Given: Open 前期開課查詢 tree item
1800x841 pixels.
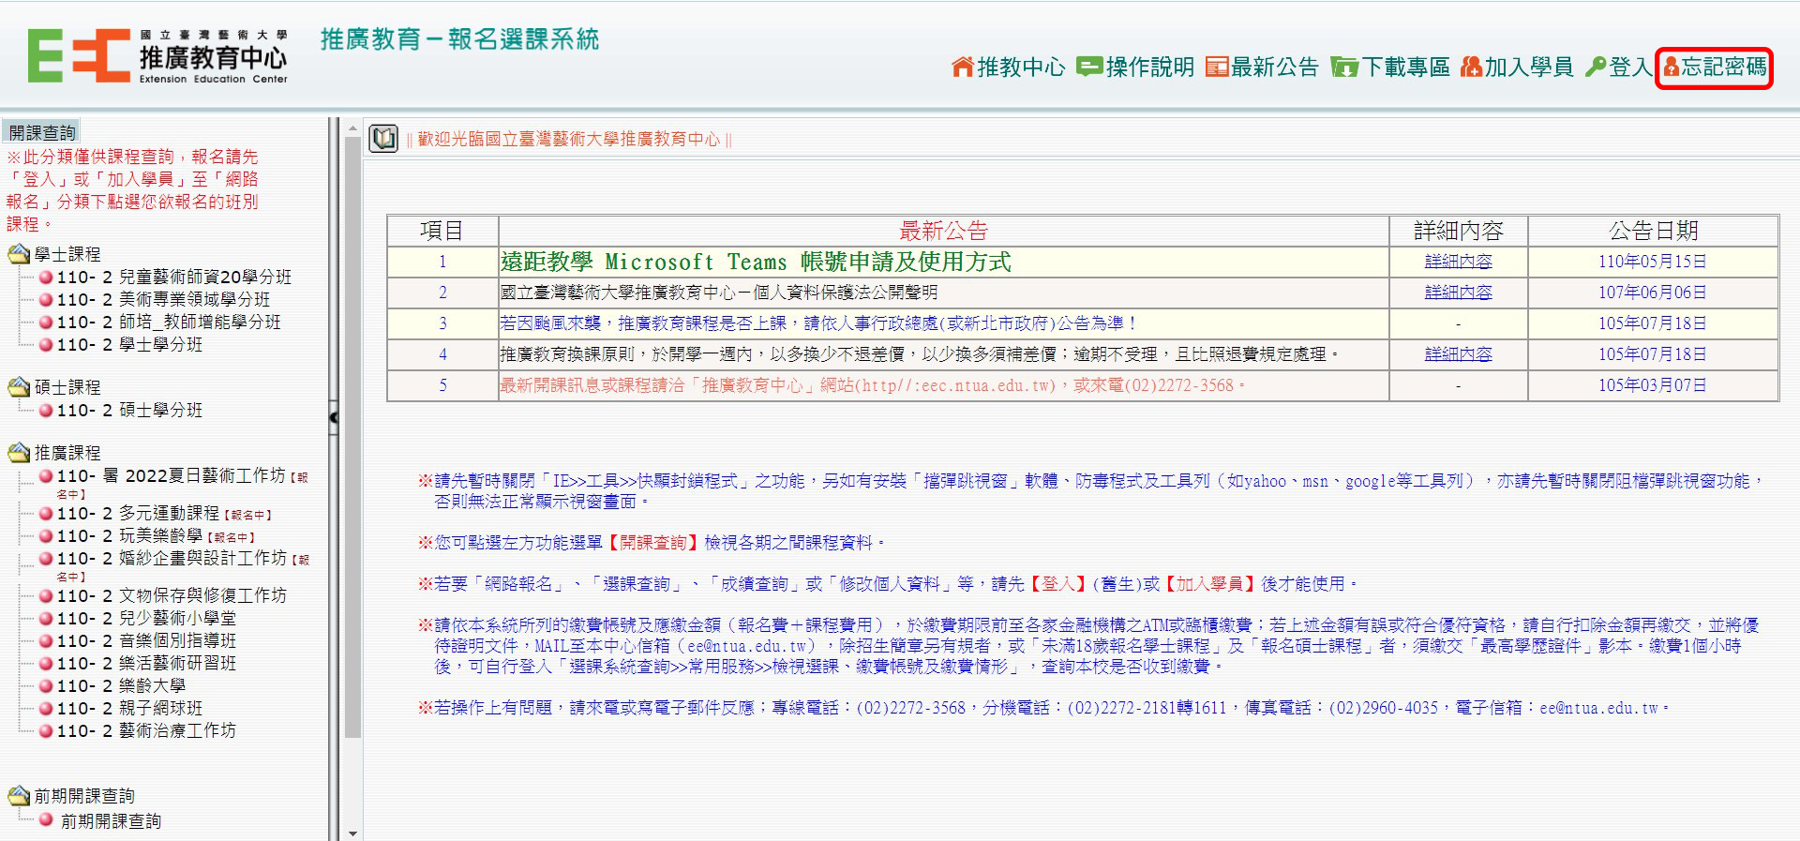Looking at the screenshot, I should pos(111,820).
